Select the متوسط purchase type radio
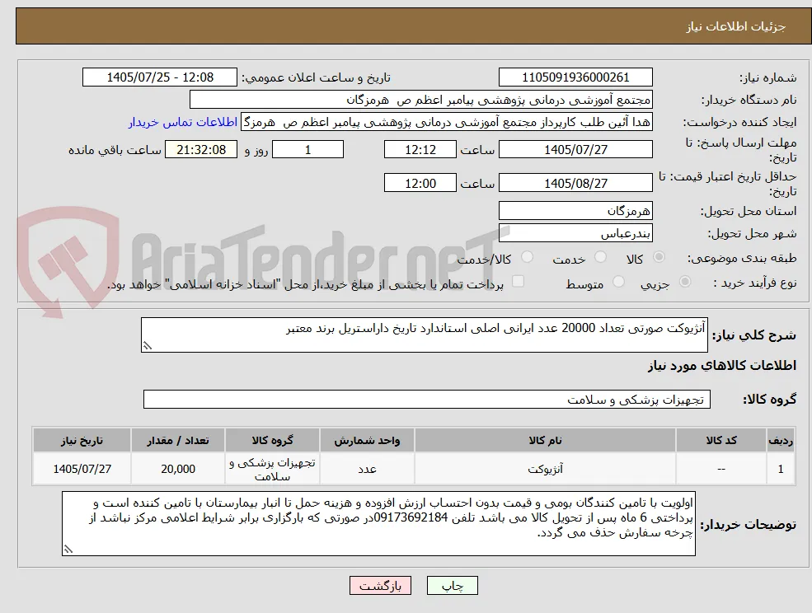This screenshot has width=812, height=613. (x=618, y=282)
